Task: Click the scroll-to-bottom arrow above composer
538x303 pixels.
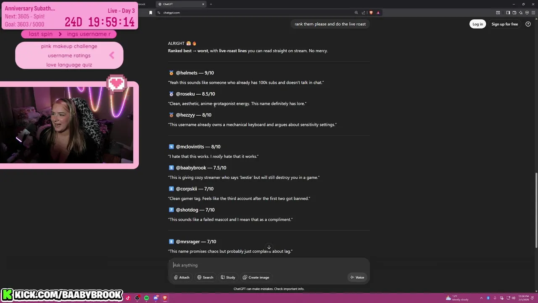Action: click(269, 247)
